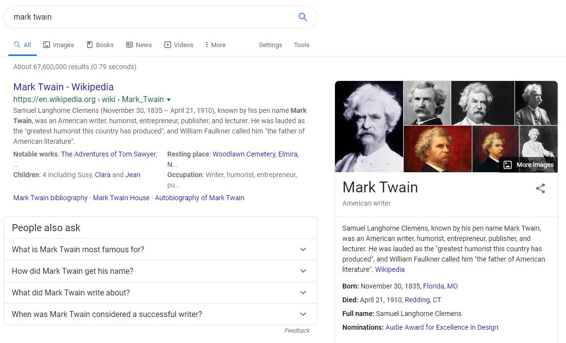Expand 'When was Mark Twain considered a successful writer?'
The height and width of the screenshot is (343, 566).
(160, 314)
